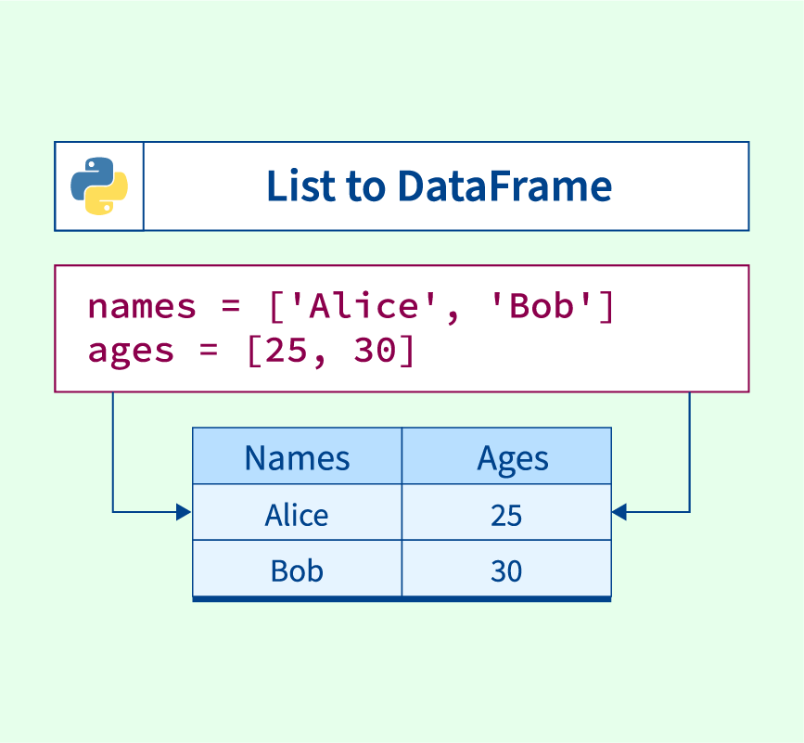Click the table cell containing 30
This screenshot has height=743, width=804.
tap(506, 570)
